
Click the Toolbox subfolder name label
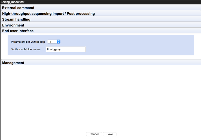(26, 49)
